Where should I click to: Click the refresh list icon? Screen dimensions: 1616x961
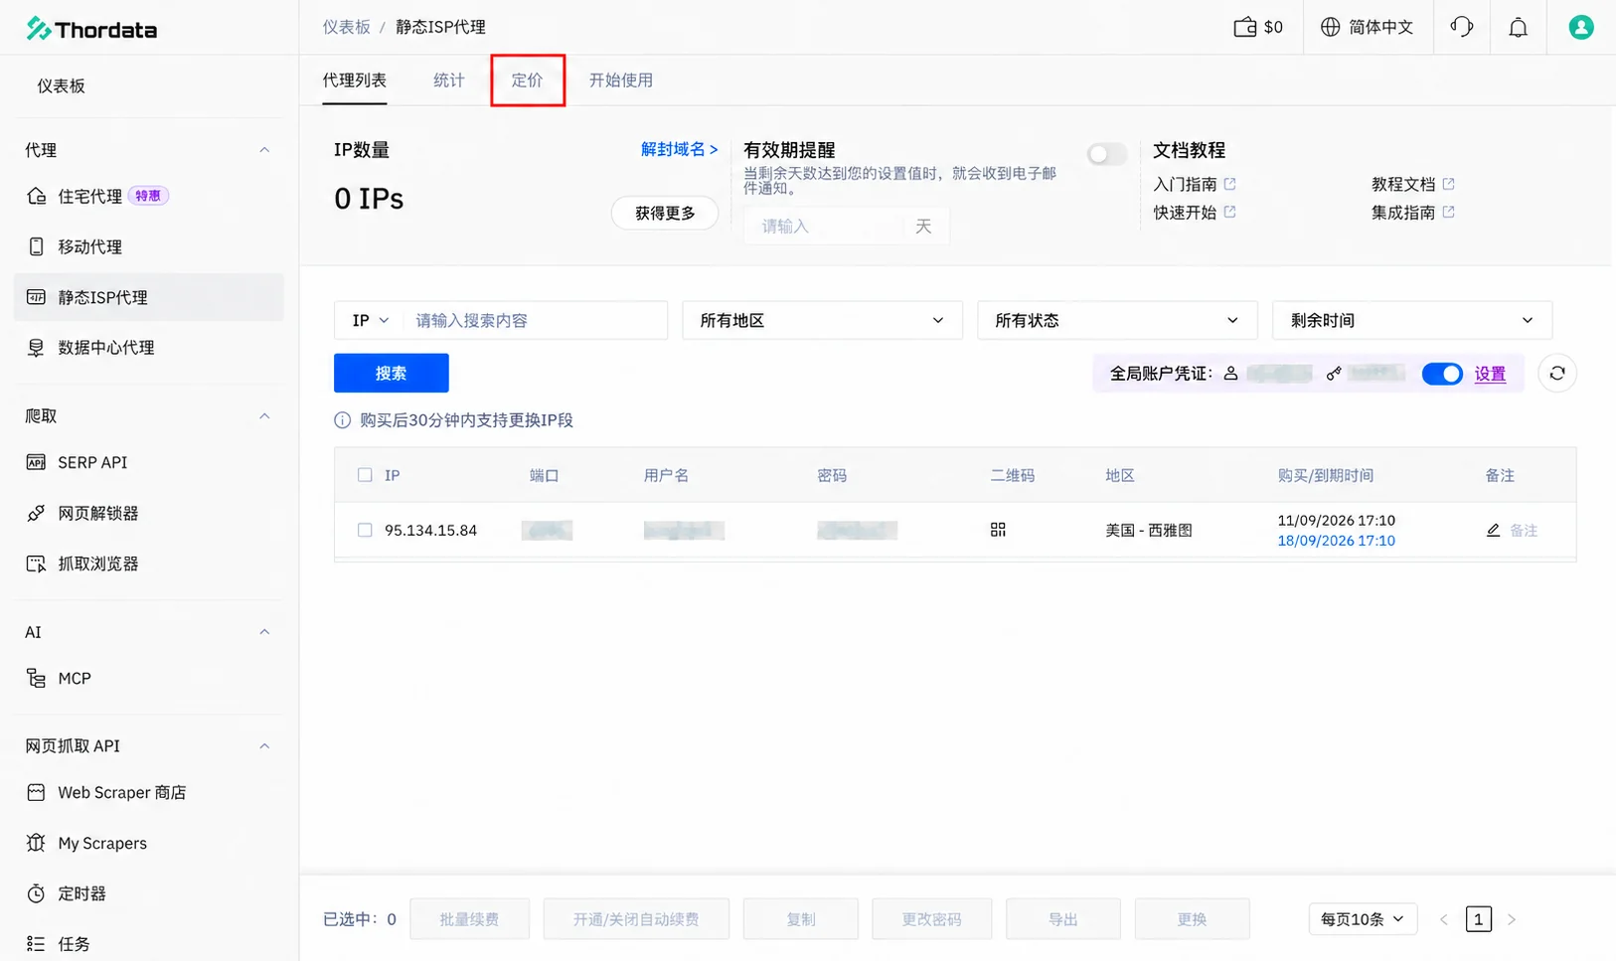point(1557,374)
